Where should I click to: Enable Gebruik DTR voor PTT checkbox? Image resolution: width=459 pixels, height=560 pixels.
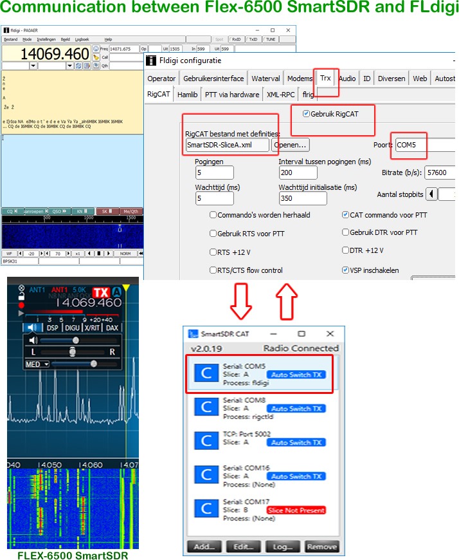345,232
